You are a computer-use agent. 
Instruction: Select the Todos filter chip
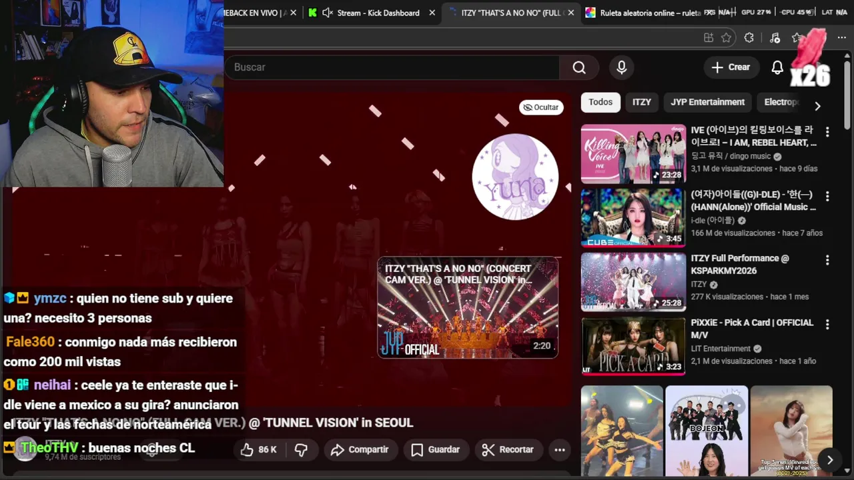point(600,102)
